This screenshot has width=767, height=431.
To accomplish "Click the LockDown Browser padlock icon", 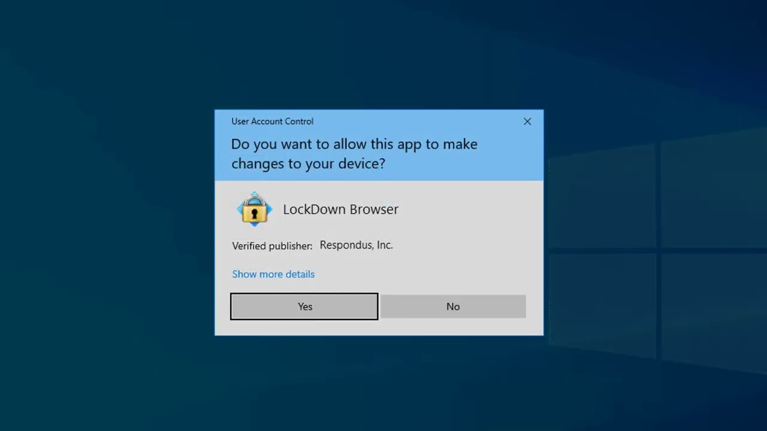I will 255,210.
